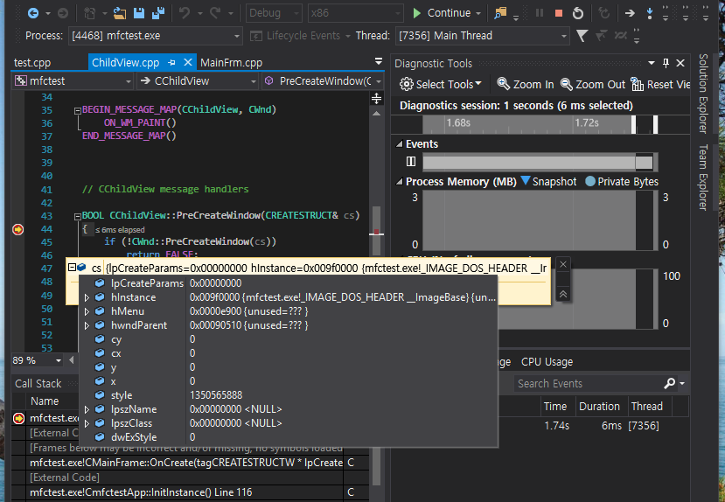Toggle pin on ChildView.cpp tab

pyautogui.click(x=171, y=63)
